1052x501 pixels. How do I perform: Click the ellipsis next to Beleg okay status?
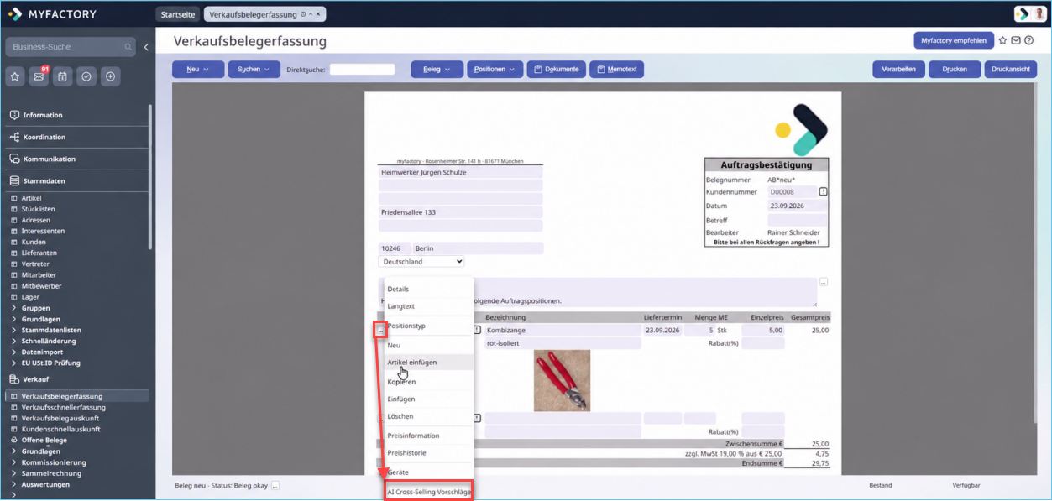click(275, 485)
